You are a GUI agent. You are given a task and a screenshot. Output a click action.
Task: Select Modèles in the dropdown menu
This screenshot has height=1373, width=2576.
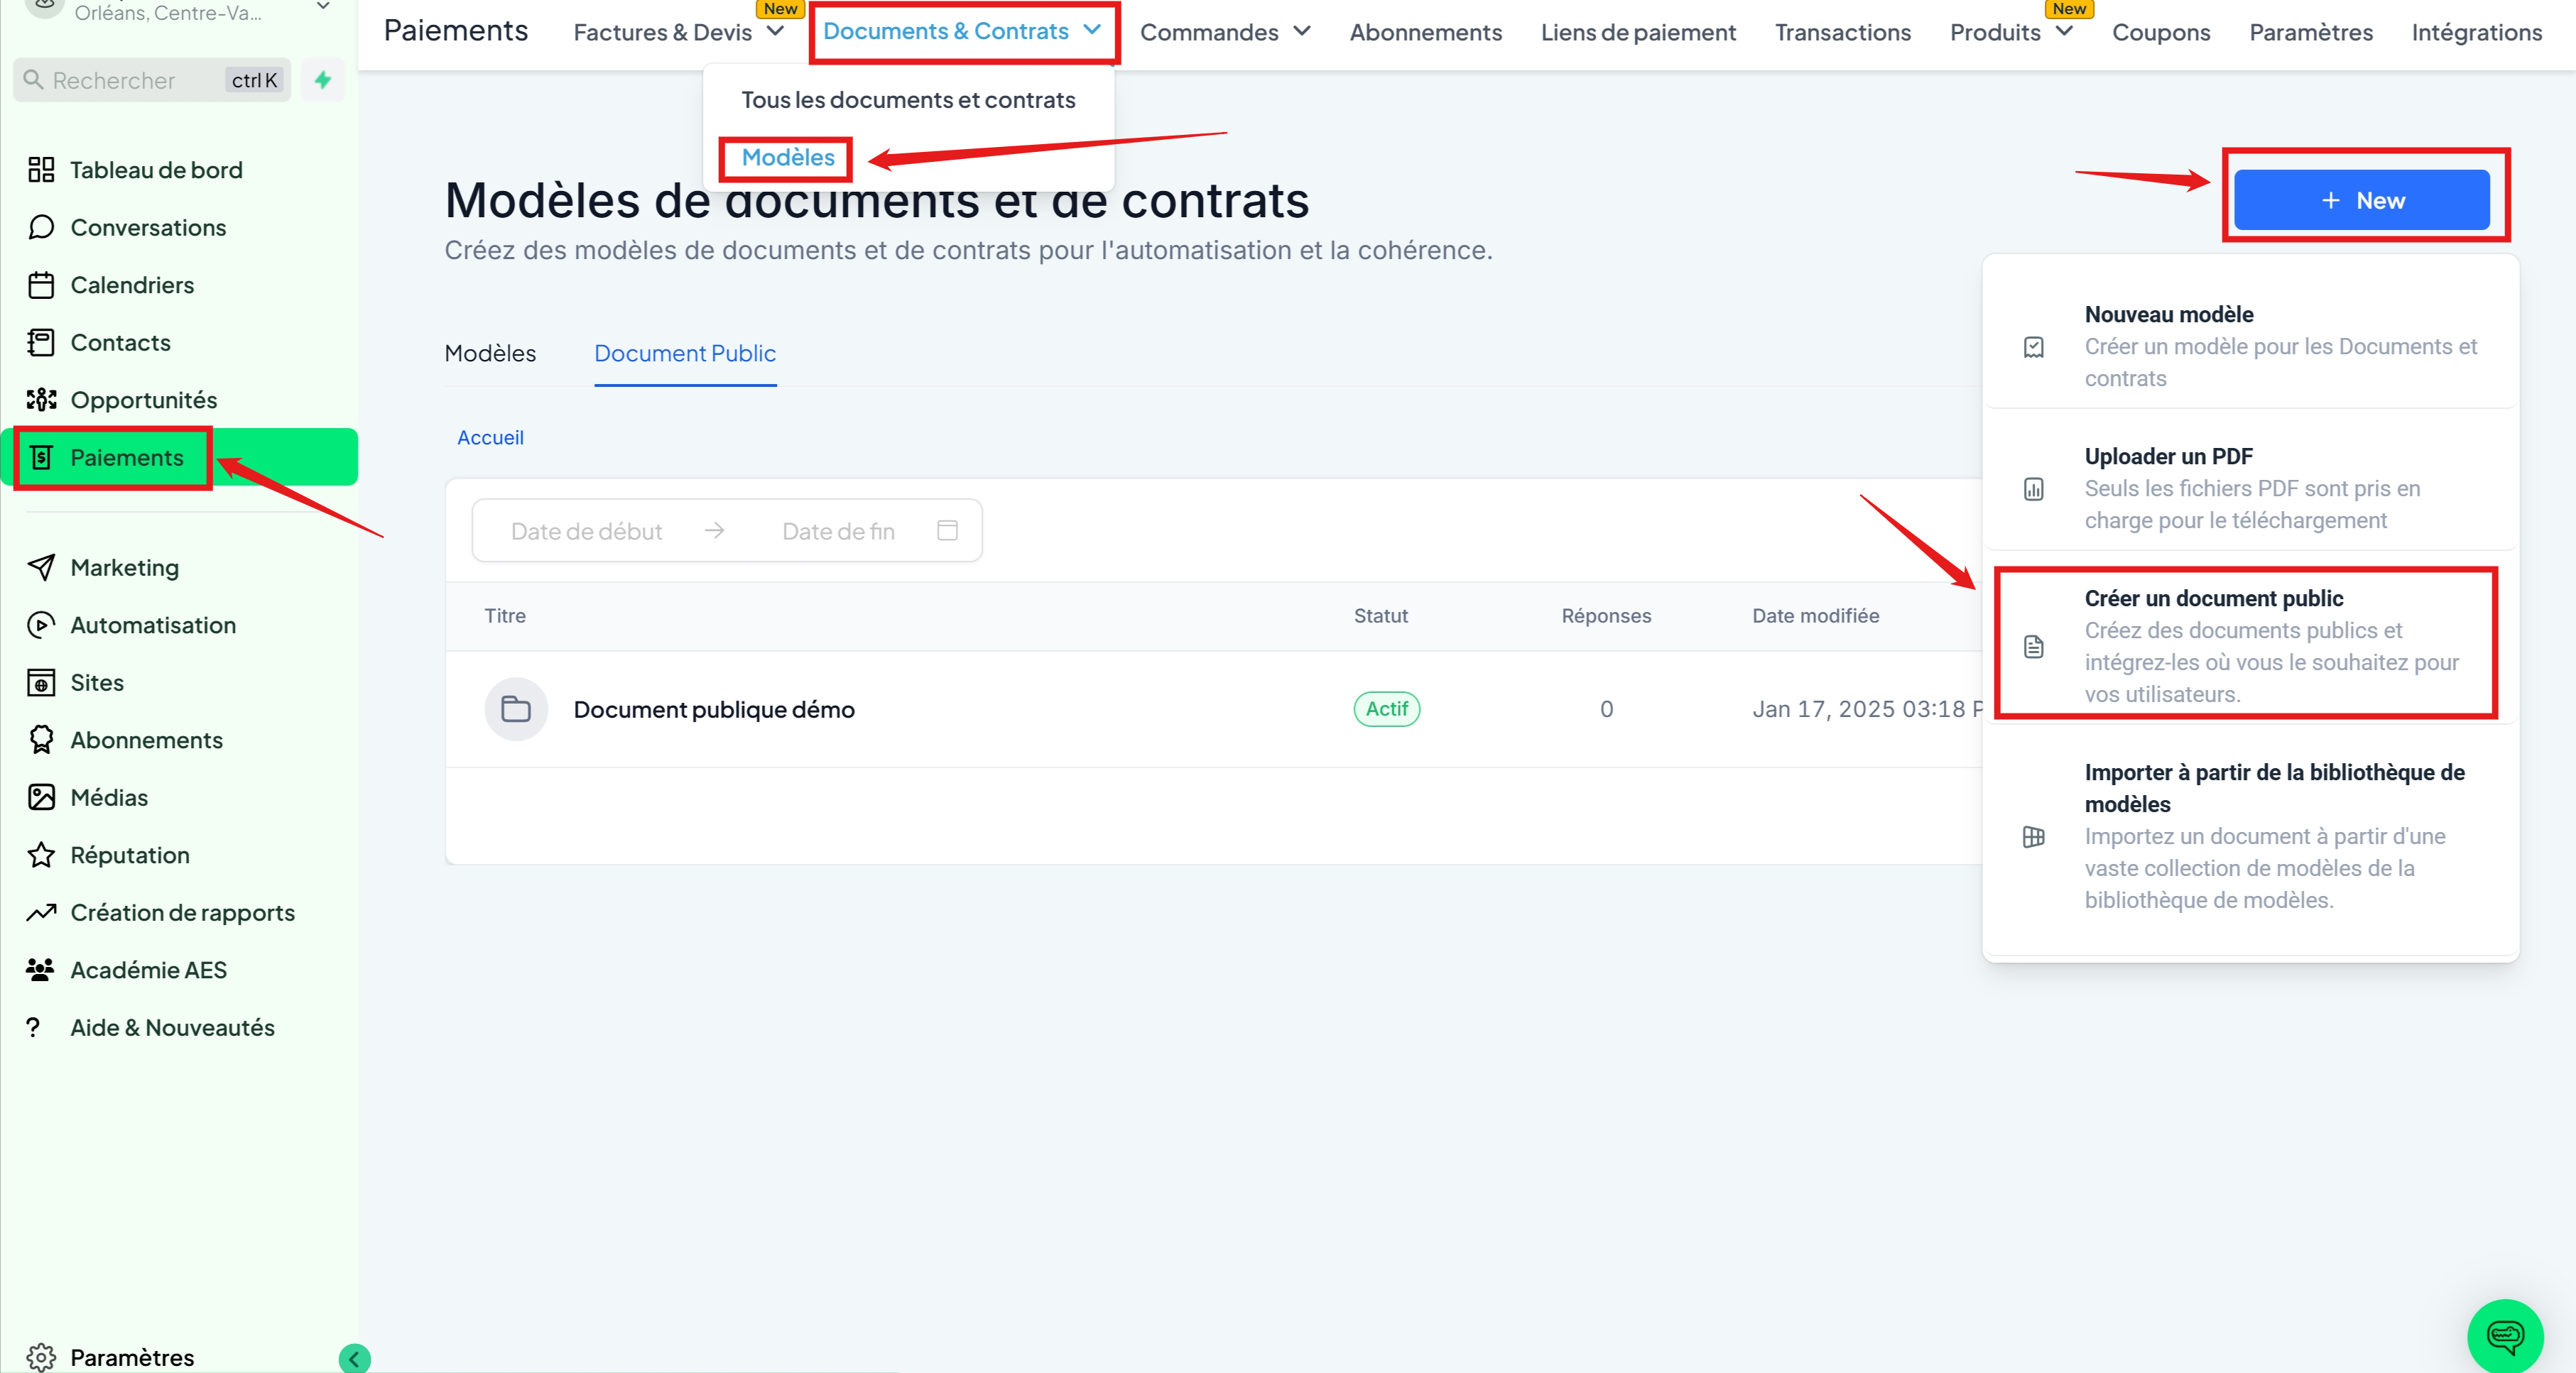[788, 158]
